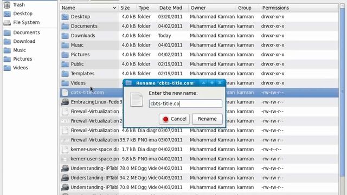Click the document icon in Rename dialog
Viewport: 347px width, 195px height.
point(137,99)
